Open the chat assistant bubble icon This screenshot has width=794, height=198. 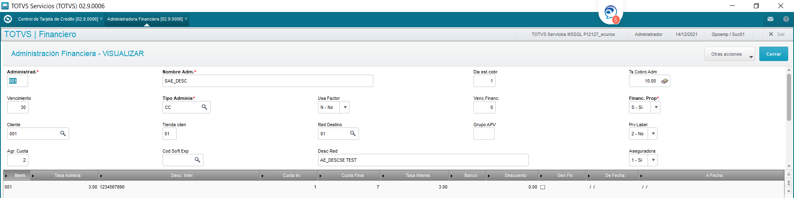tap(610, 12)
